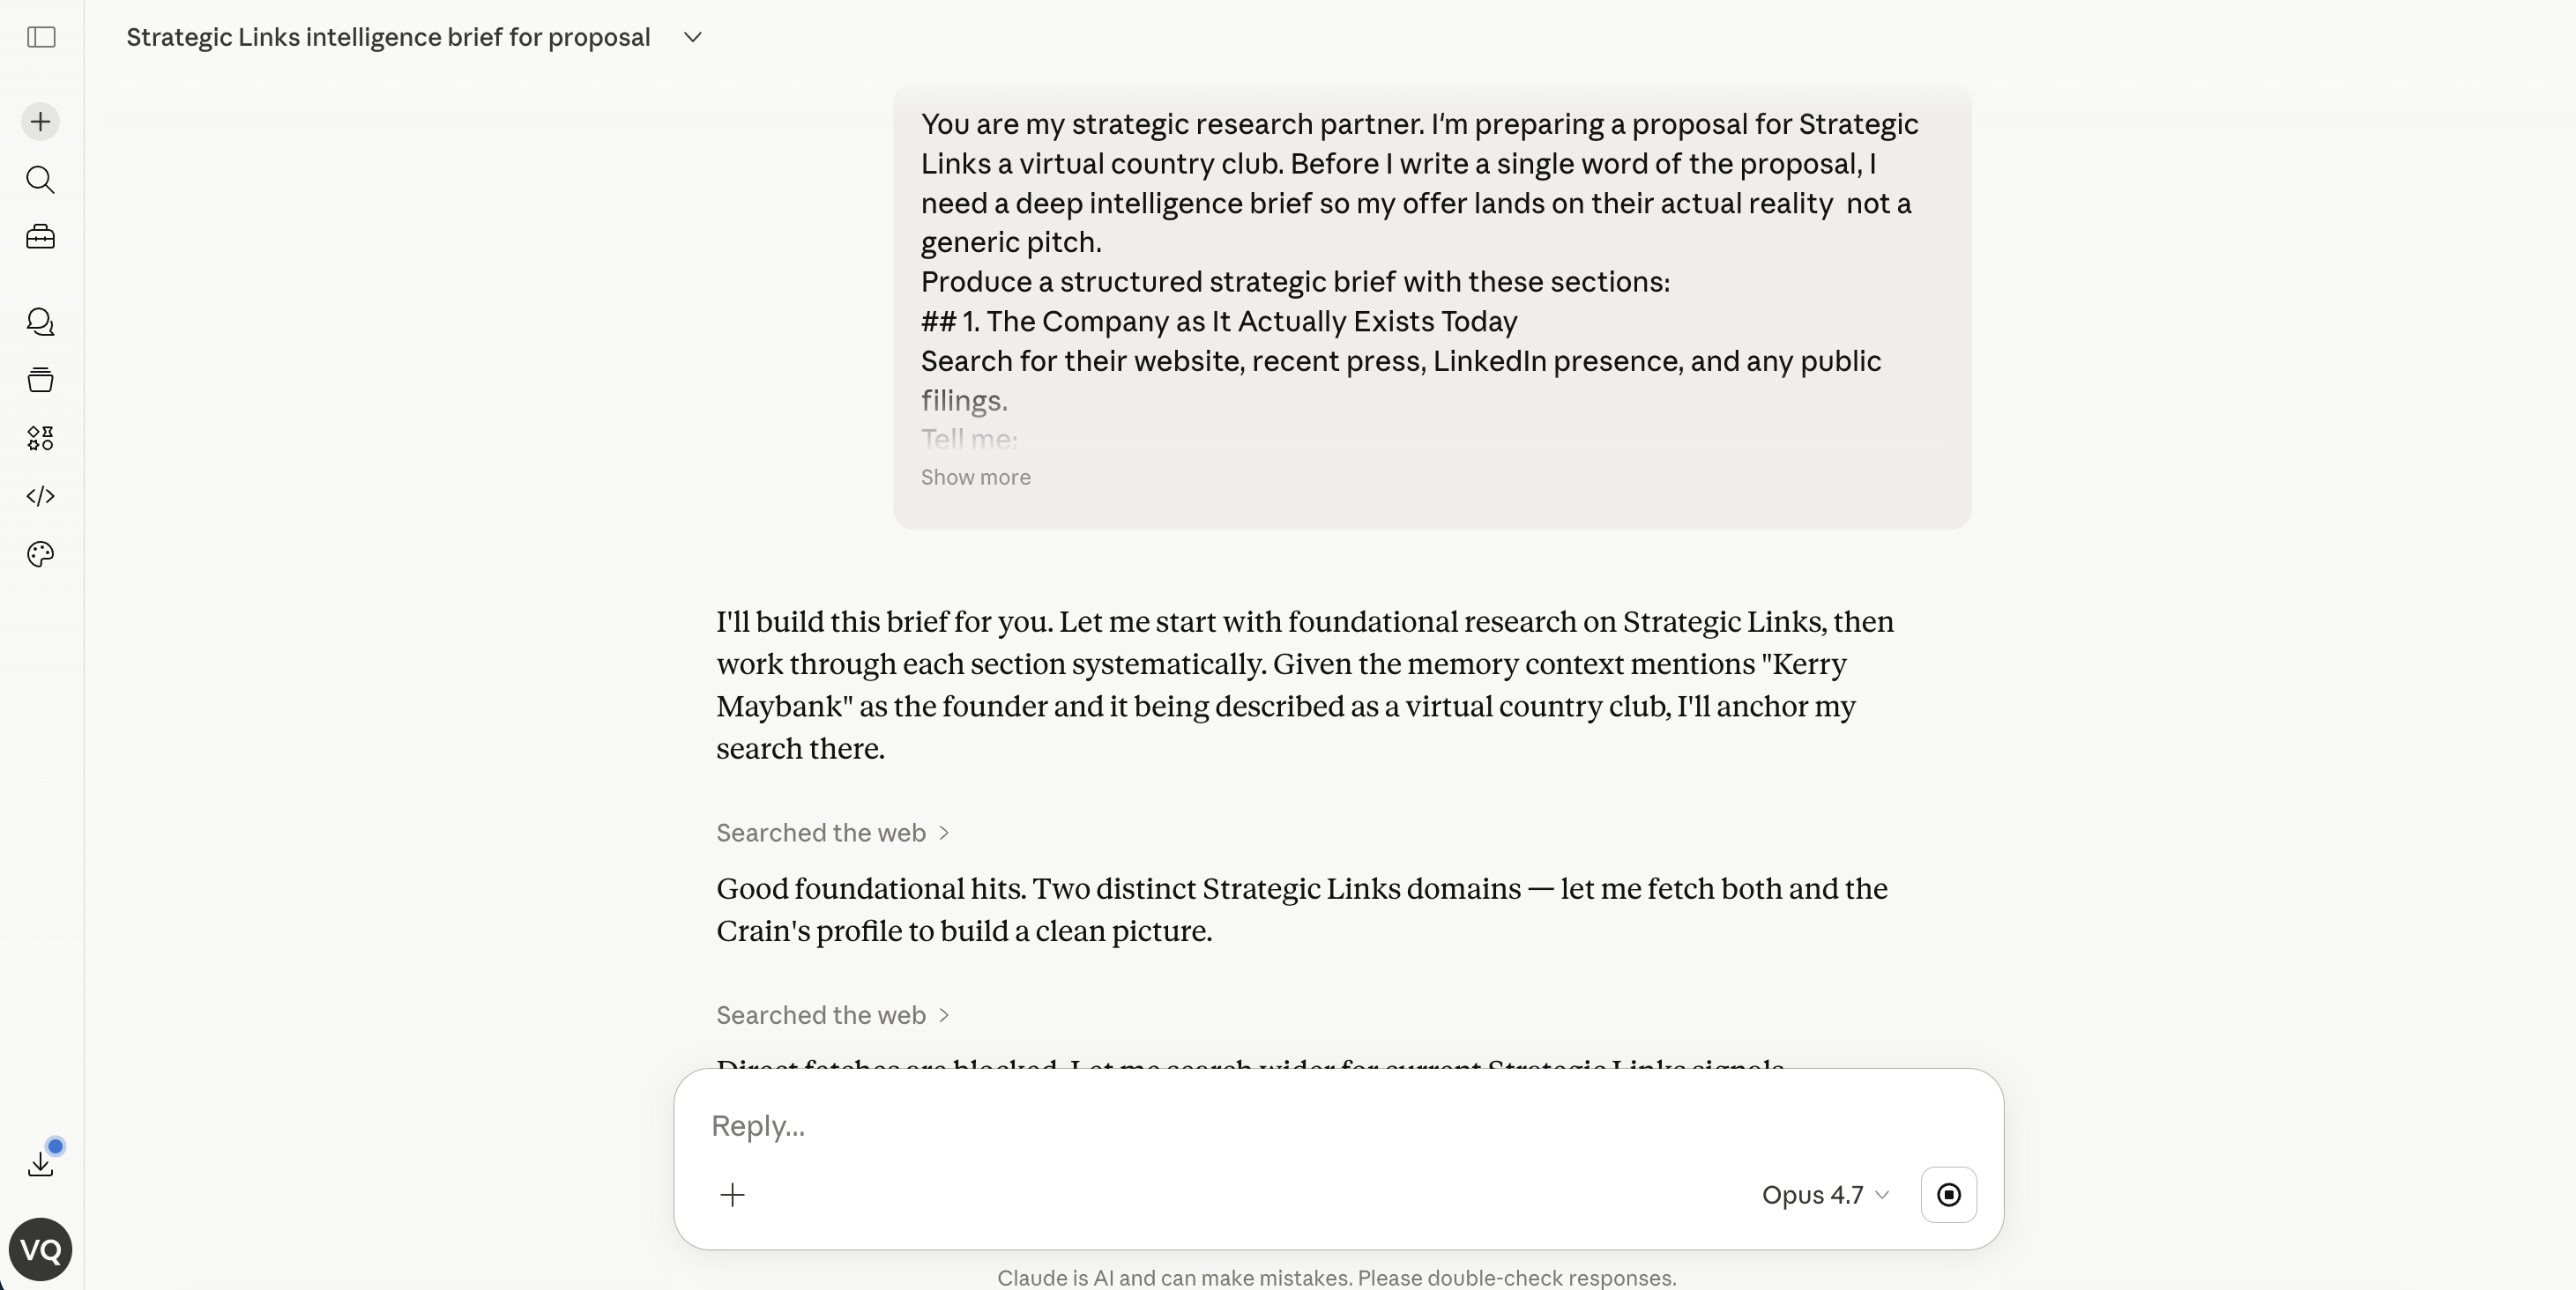The width and height of the screenshot is (2576, 1290).
Task: Open the palette design icon
Action: tap(41, 554)
